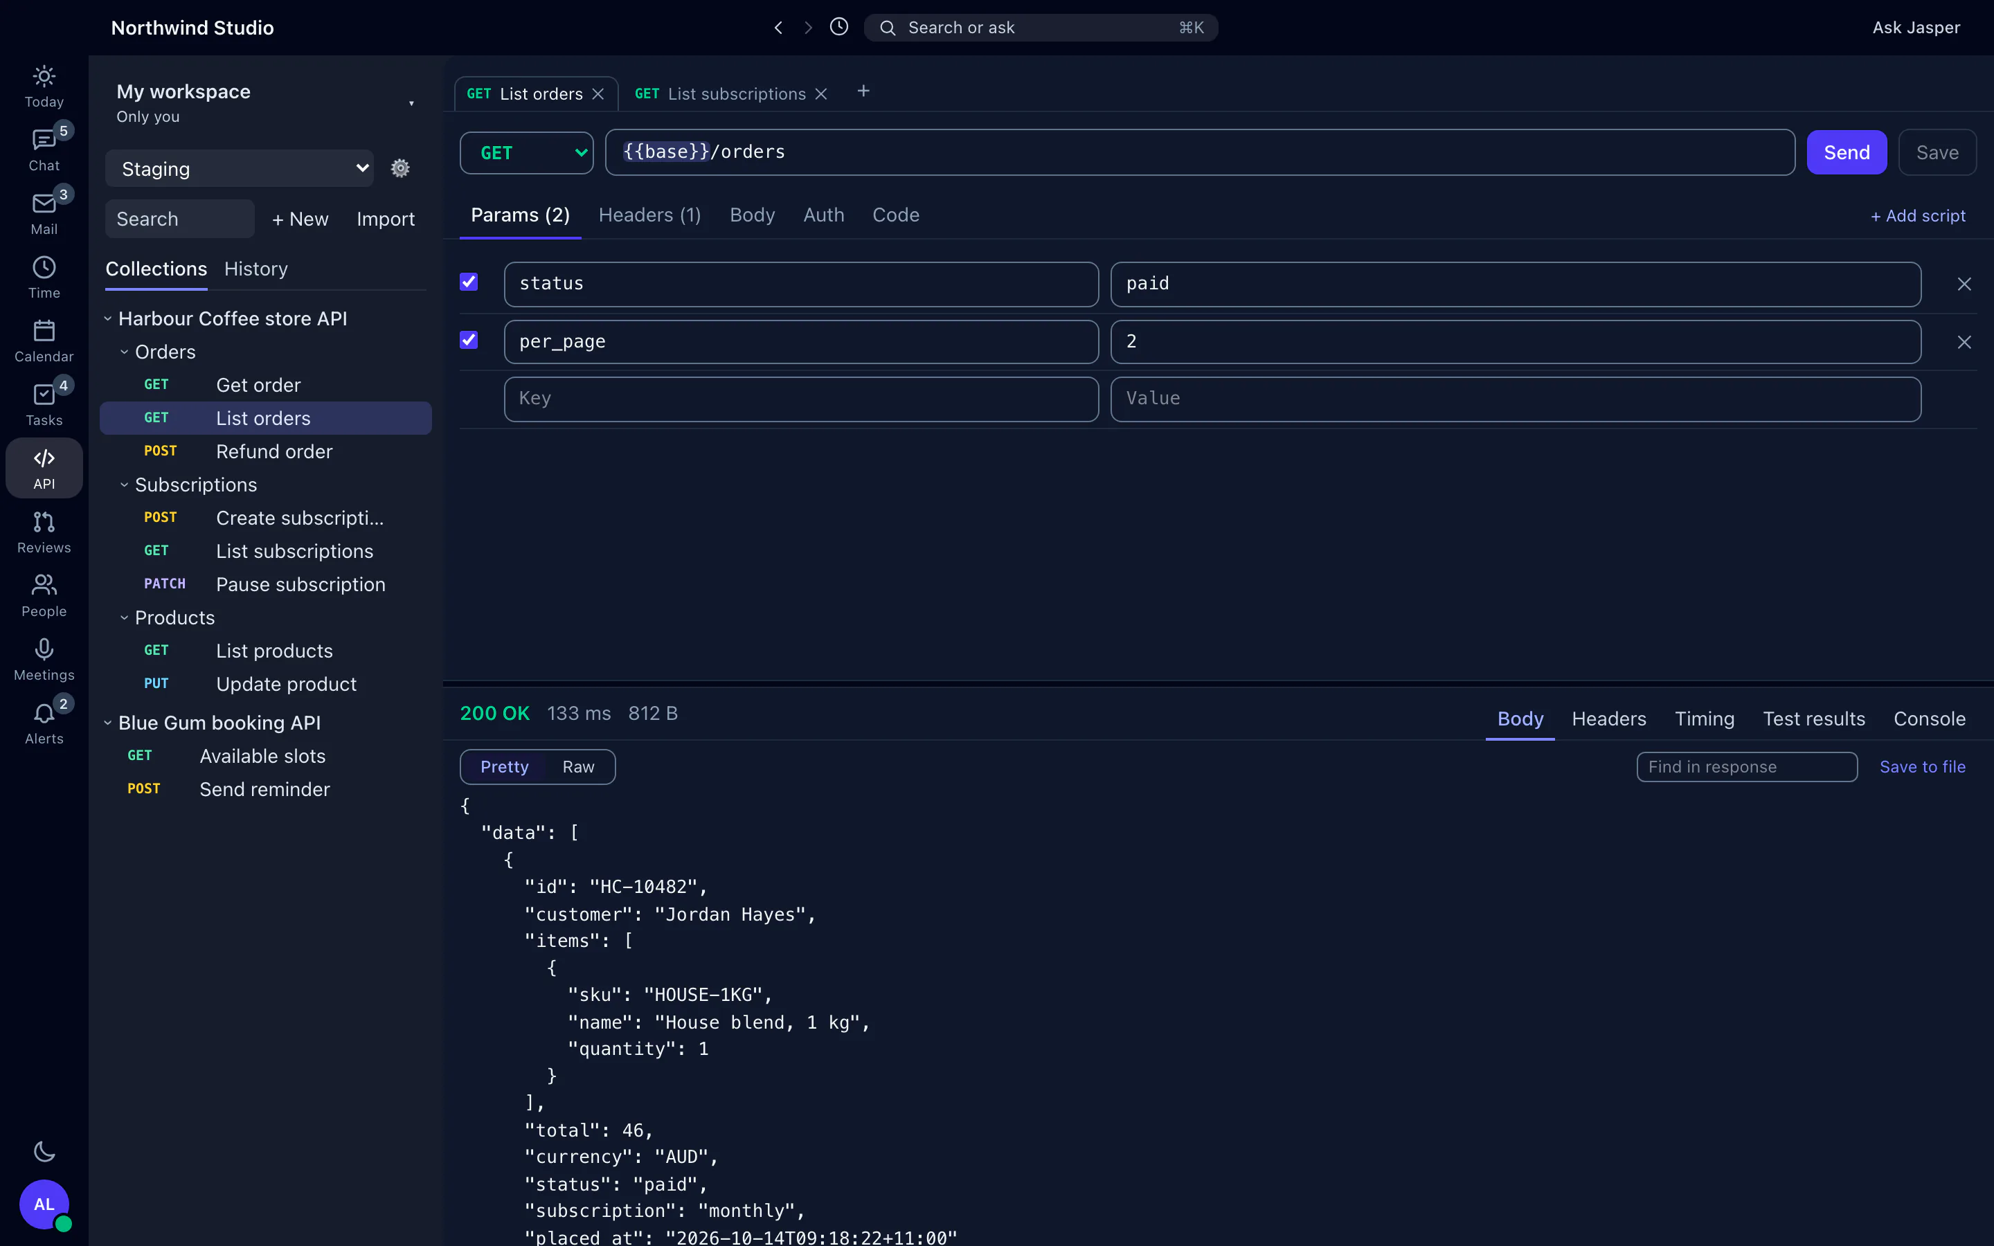Click the back navigation arrow

[778, 28]
